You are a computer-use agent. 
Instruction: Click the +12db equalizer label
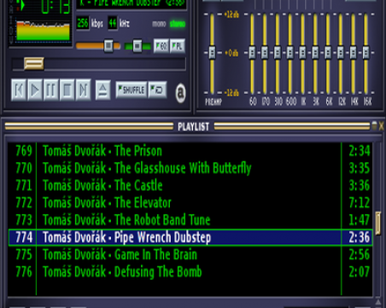pyautogui.click(x=231, y=15)
